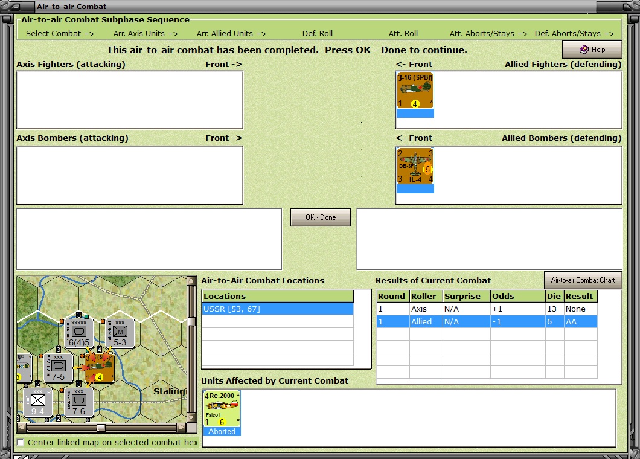Click the mini-map horizontal scrollbar right arrow

[182, 428]
